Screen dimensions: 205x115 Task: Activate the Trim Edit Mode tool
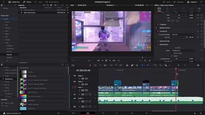pos(95,65)
